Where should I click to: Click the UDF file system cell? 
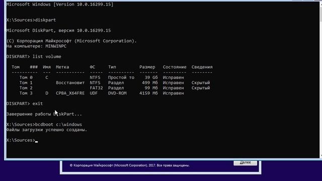(94, 93)
